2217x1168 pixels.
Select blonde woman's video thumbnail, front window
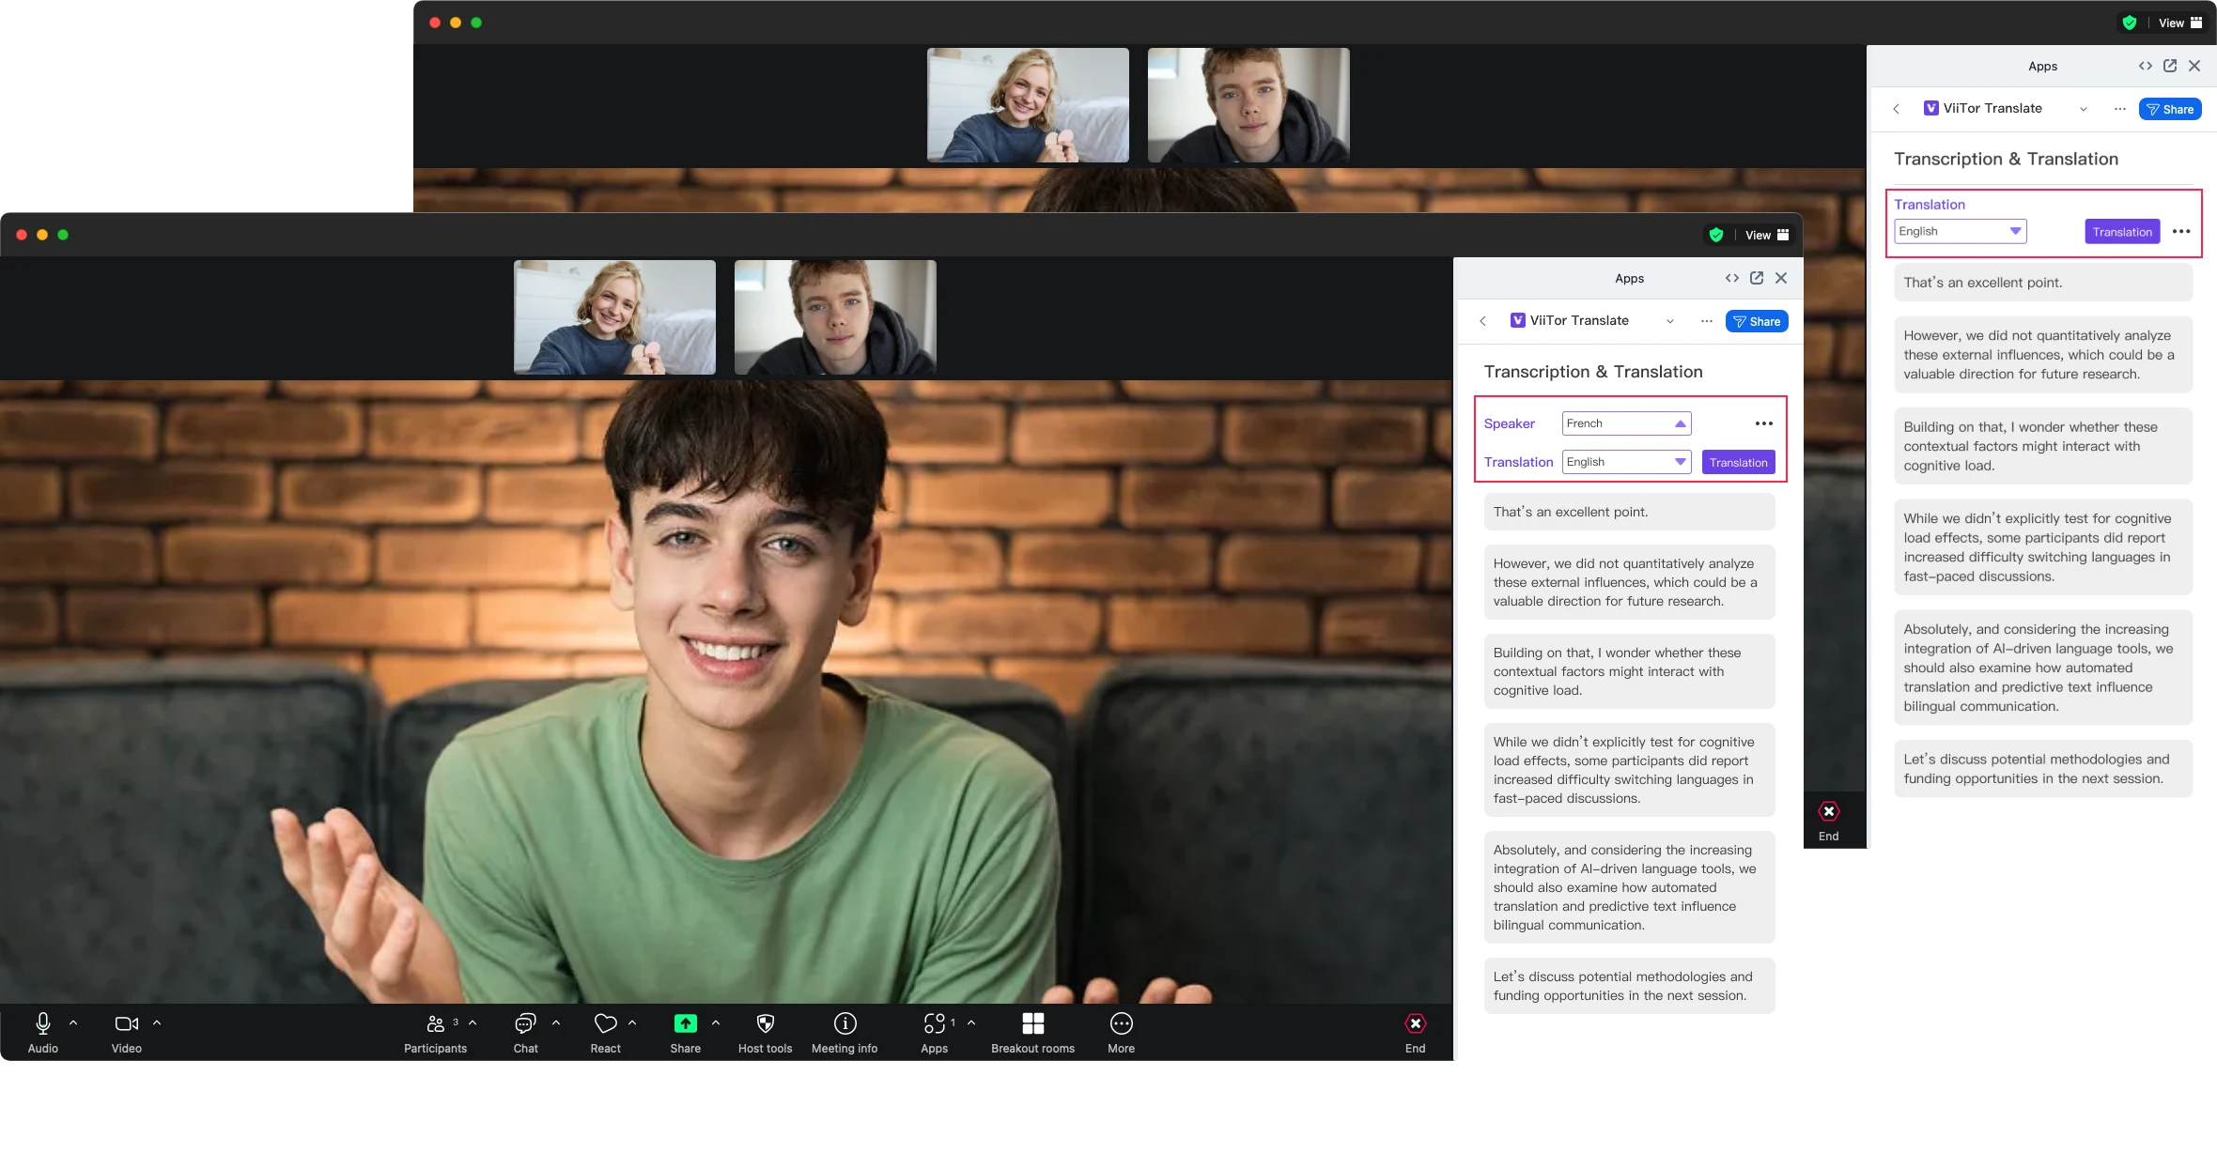614,317
